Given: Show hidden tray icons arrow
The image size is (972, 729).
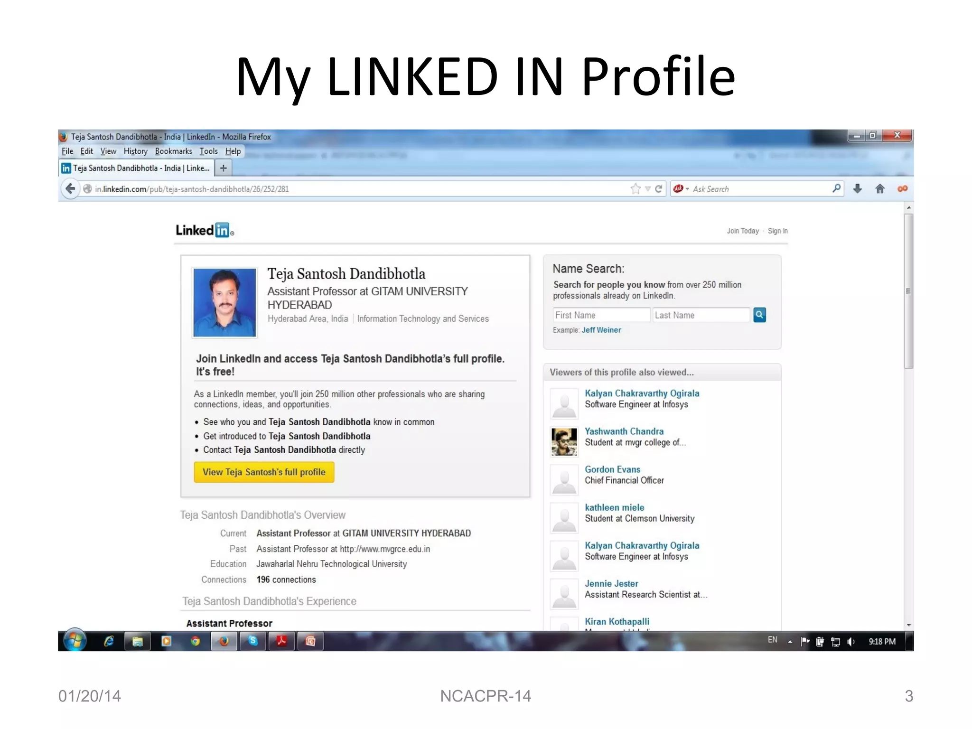Looking at the screenshot, I should 790,642.
